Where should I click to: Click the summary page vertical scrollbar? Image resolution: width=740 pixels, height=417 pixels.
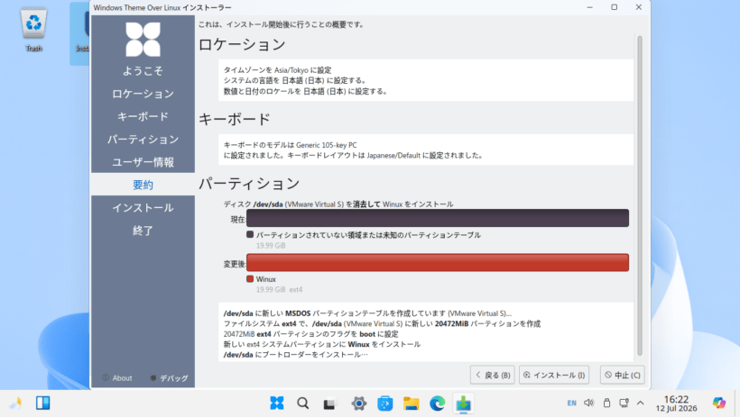640,195
